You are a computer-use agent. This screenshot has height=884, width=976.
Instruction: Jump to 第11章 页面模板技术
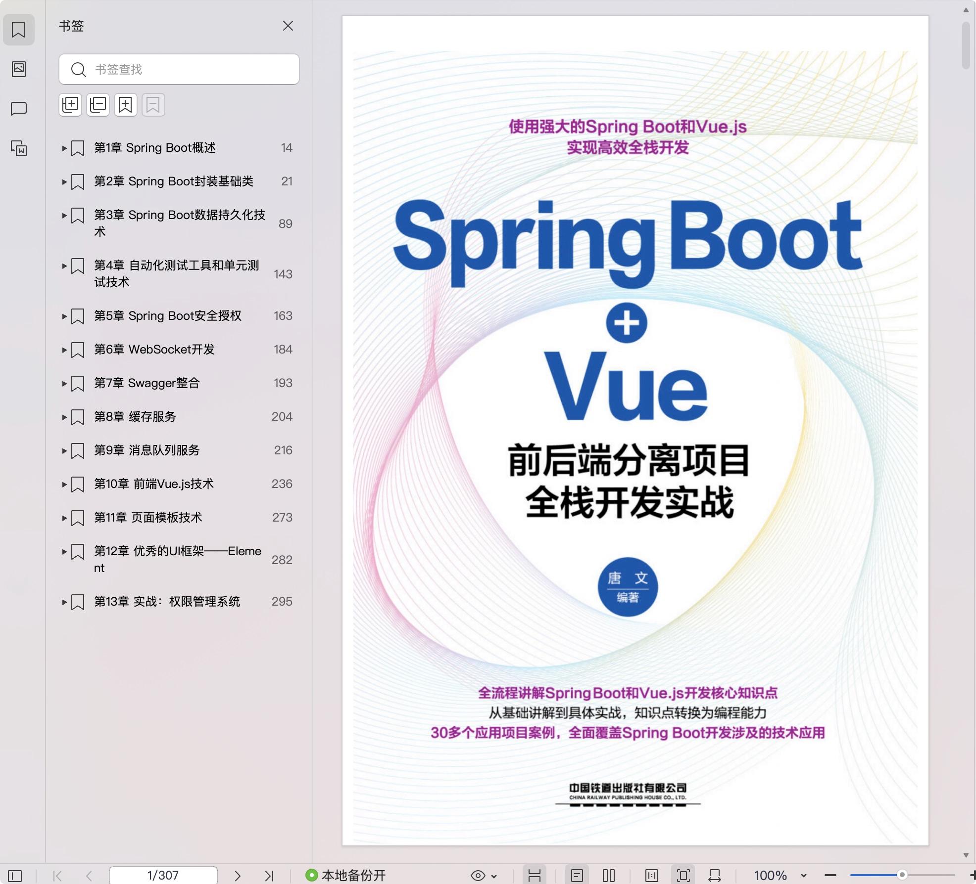tap(148, 518)
